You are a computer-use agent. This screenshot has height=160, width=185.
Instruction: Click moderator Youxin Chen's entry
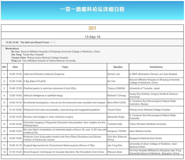click(x=19, y=58)
